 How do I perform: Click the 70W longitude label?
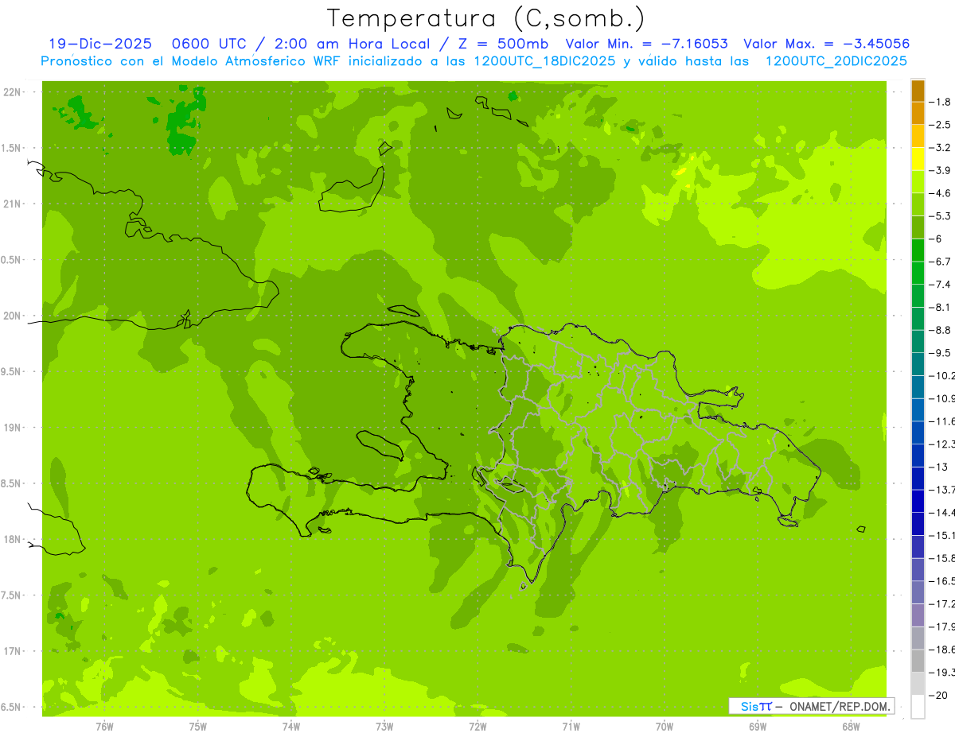click(665, 727)
